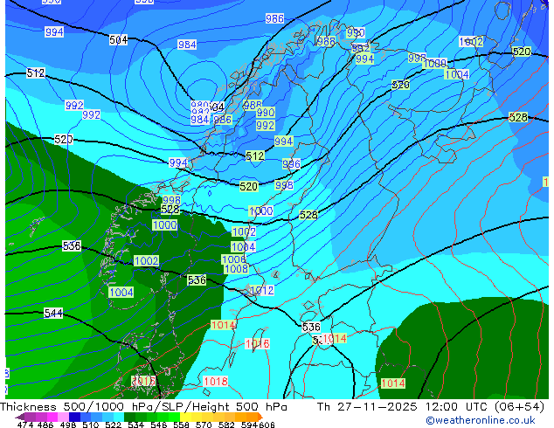
Task: Click the purple arrow tip starting the legend
Action: (x=19, y=417)
